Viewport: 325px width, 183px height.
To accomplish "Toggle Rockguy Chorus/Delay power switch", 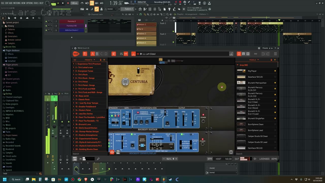I will tap(202, 144).
